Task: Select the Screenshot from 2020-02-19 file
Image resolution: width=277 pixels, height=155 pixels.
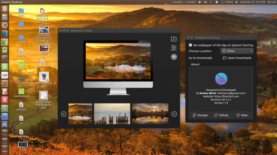Action: coord(44,34)
